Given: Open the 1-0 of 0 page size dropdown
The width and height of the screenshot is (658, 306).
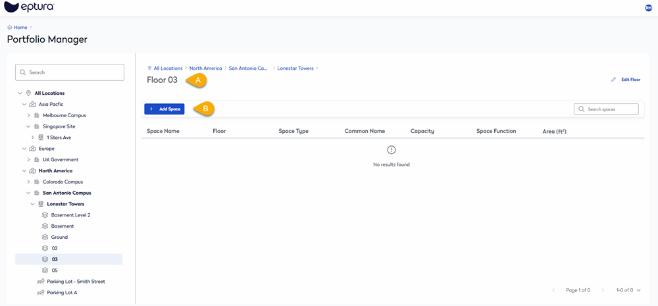Looking at the screenshot, I should click(628, 290).
